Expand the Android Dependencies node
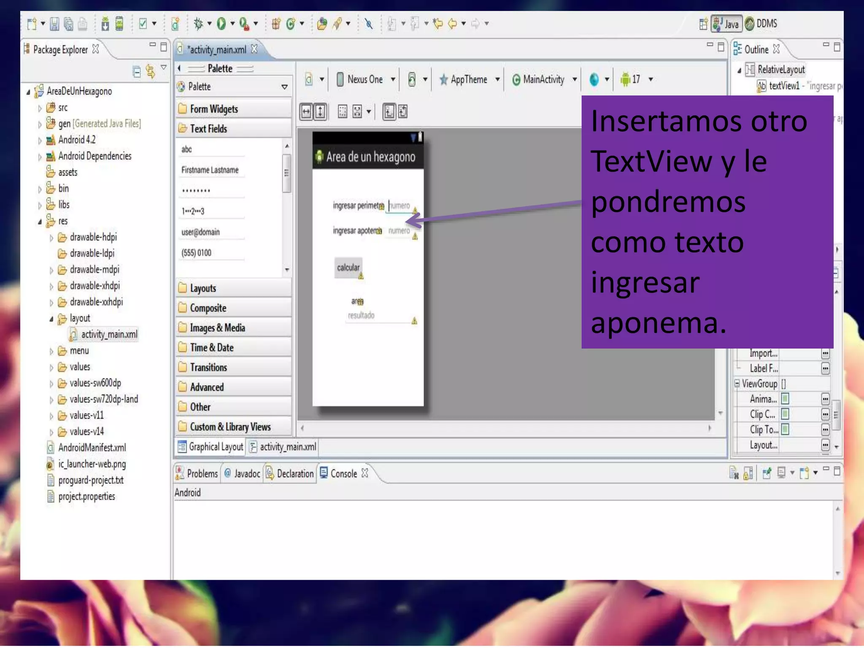Screen dimensions: 864x648 coord(40,157)
